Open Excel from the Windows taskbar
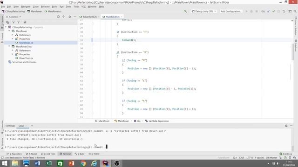The image size is (298, 167). tap(49, 163)
